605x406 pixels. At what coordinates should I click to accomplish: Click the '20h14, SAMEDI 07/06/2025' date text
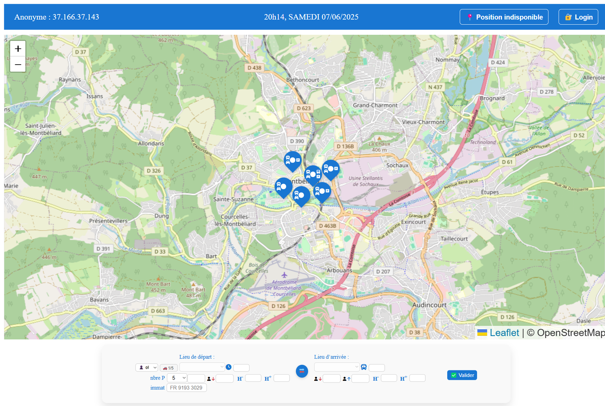tap(311, 17)
